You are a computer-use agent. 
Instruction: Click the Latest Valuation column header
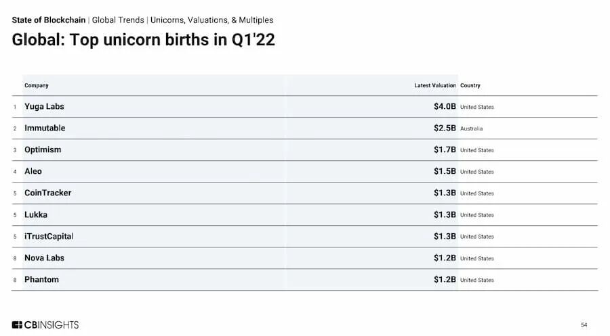(434, 85)
